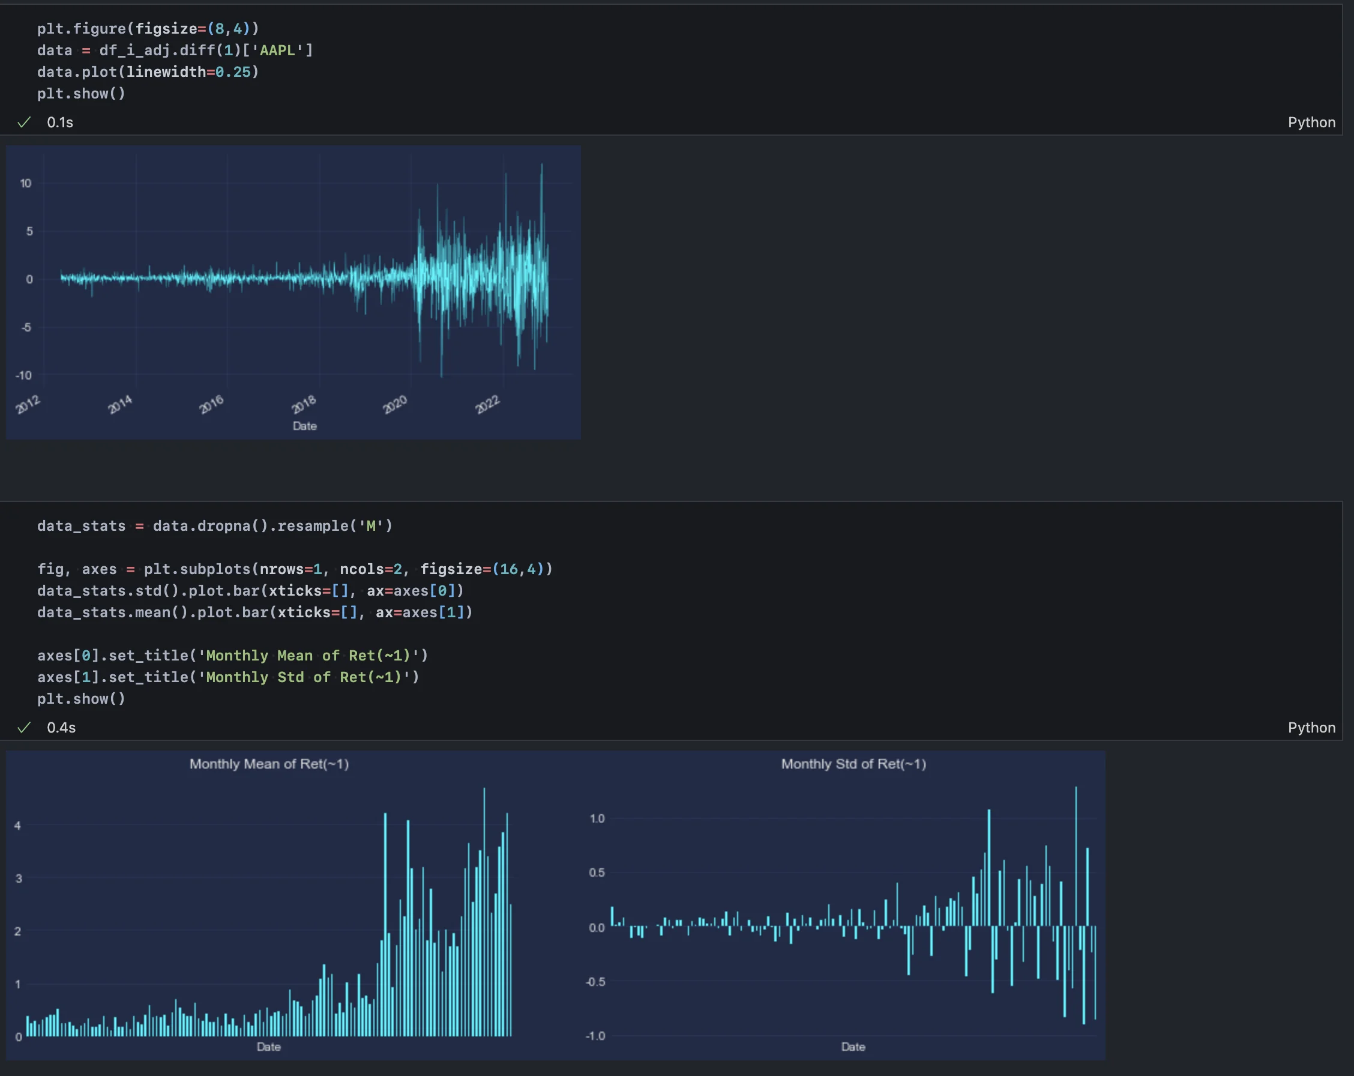Click Date axis label under line plot
The height and width of the screenshot is (1076, 1354).
coord(304,426)
